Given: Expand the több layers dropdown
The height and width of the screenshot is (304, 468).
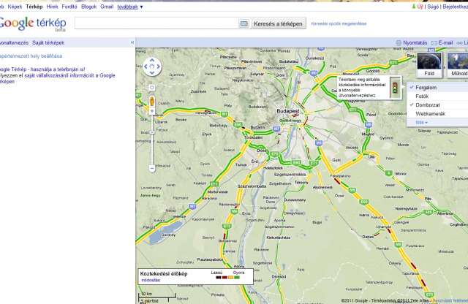Looking at the screenshot, I should point(421,122).
